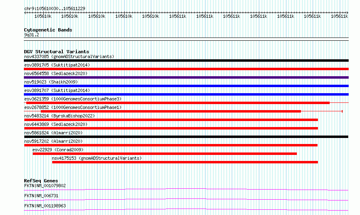Click the red bar for esv3621359

click(178, 103)
